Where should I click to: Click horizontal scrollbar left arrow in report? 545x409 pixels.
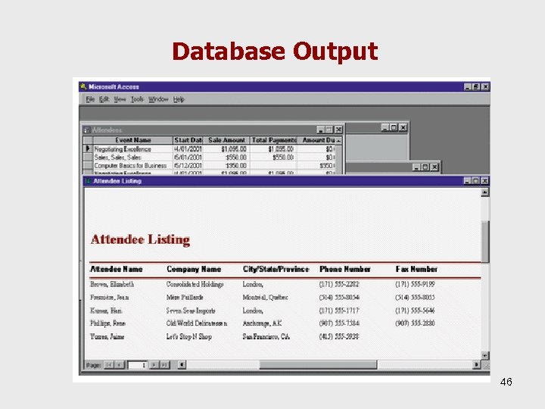click(182, 365)
